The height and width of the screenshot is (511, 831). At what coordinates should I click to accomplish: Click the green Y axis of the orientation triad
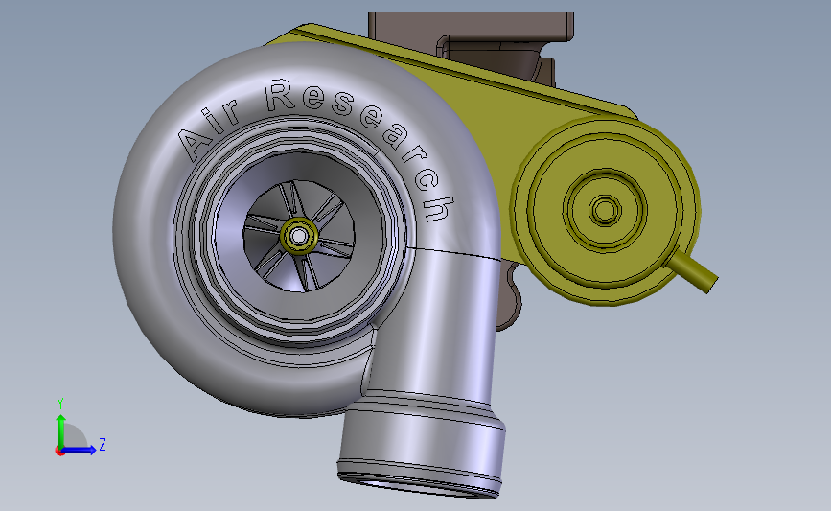[x=61, y=431]
